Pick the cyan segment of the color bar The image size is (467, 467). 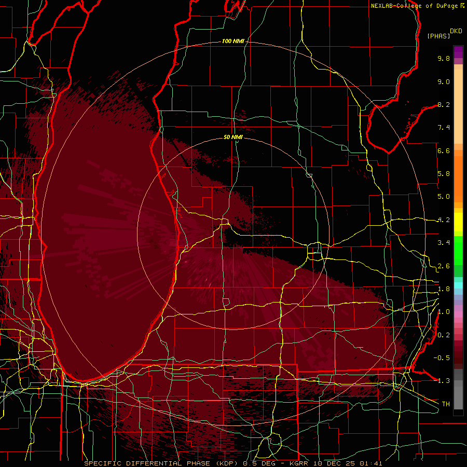click(x=458, y=285)
